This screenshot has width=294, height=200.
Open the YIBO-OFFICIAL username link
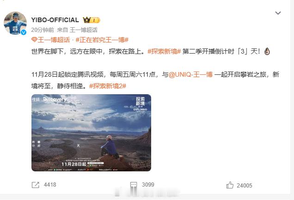(x=55, y=20)
